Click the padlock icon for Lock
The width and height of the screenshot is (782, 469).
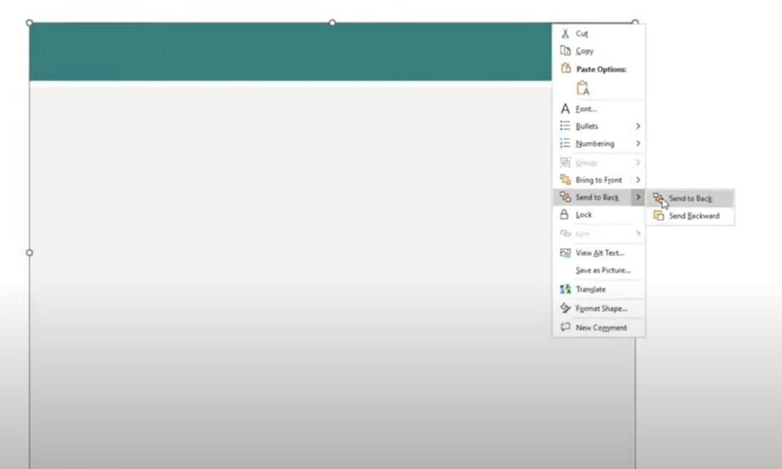pyautogui.click(x=566, y=215)
